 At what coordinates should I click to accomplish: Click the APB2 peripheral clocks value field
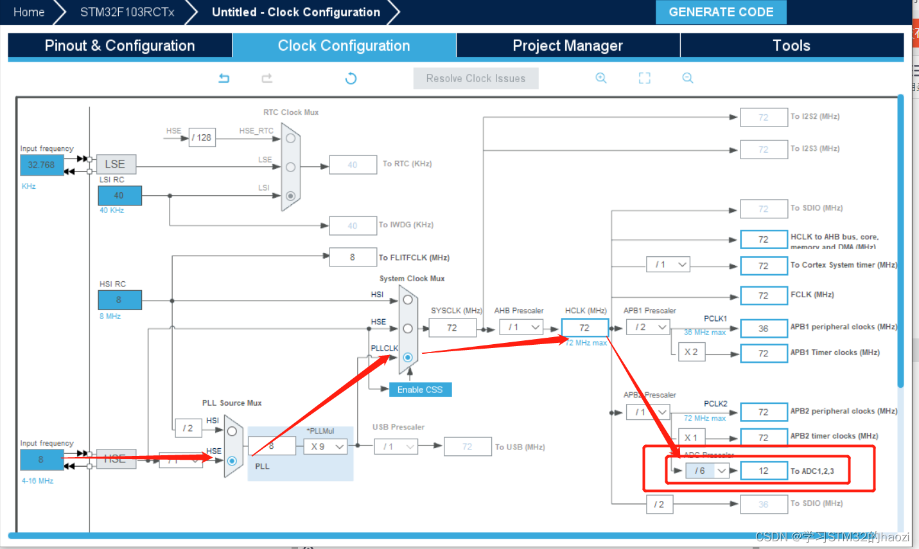tap(764, 412)
